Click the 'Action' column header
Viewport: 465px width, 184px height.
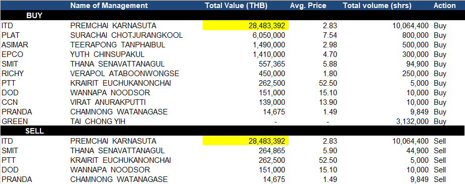pos(445,6)
